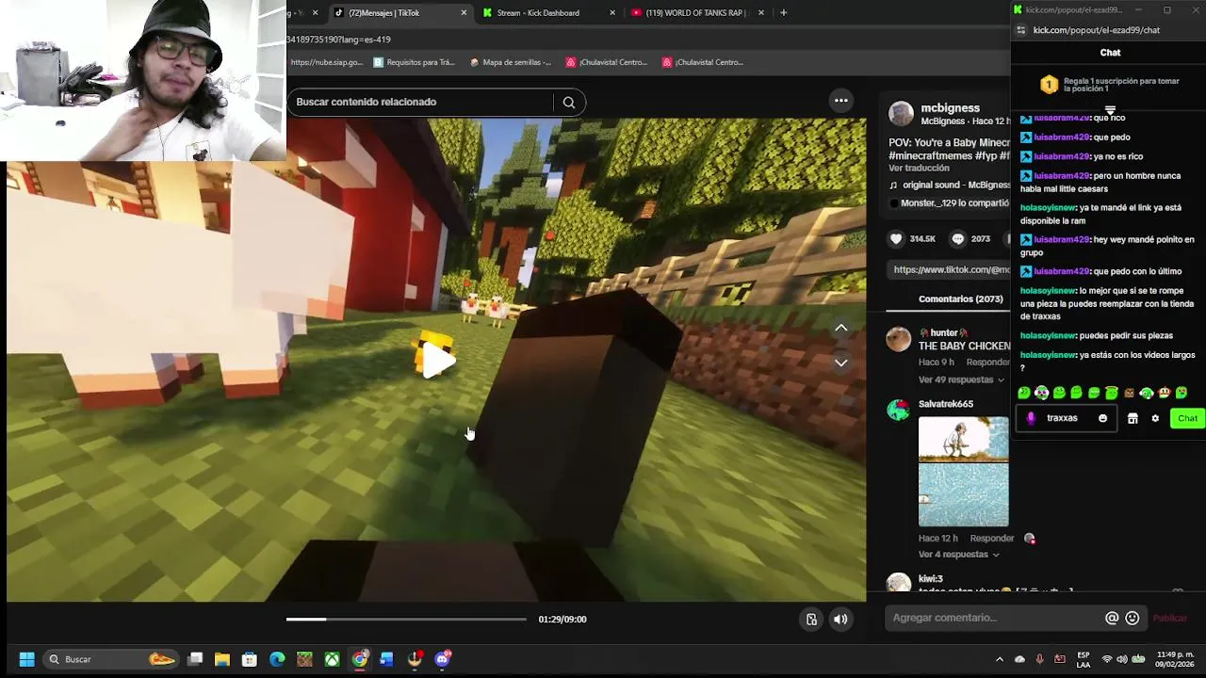Insert the brown bear Kick emote
Screen dimensions: 1206x678
(1130, 393)
